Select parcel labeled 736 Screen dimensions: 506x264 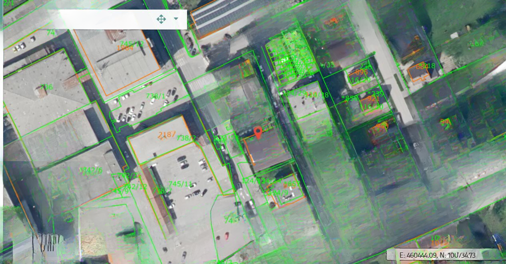(x=47, y=87)
